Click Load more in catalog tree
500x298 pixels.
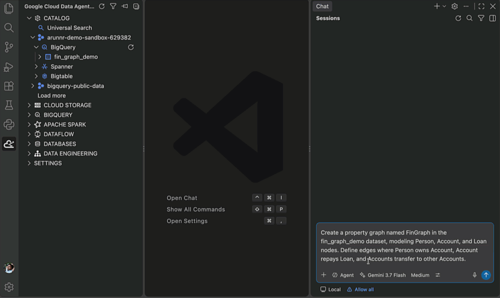point(52,96)
